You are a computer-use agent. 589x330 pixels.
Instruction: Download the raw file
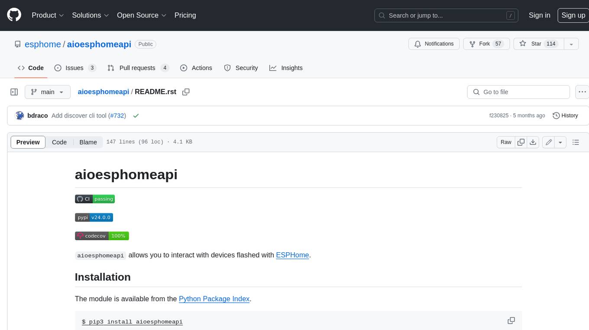[534, 142]
